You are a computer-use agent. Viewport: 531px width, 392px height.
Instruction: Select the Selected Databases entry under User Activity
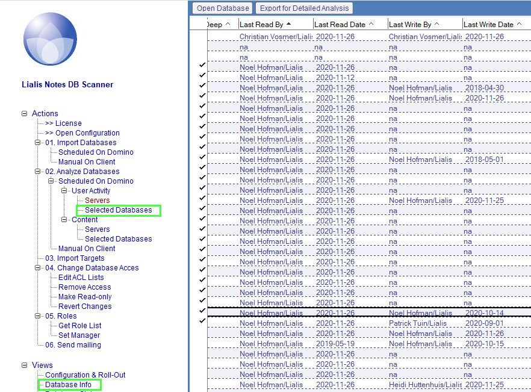point(118,210)
